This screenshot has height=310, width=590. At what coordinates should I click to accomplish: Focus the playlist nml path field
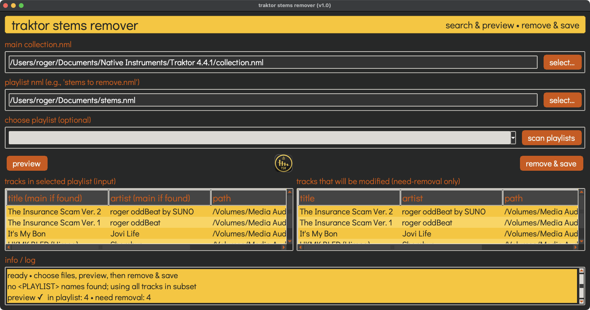[273, 100]
